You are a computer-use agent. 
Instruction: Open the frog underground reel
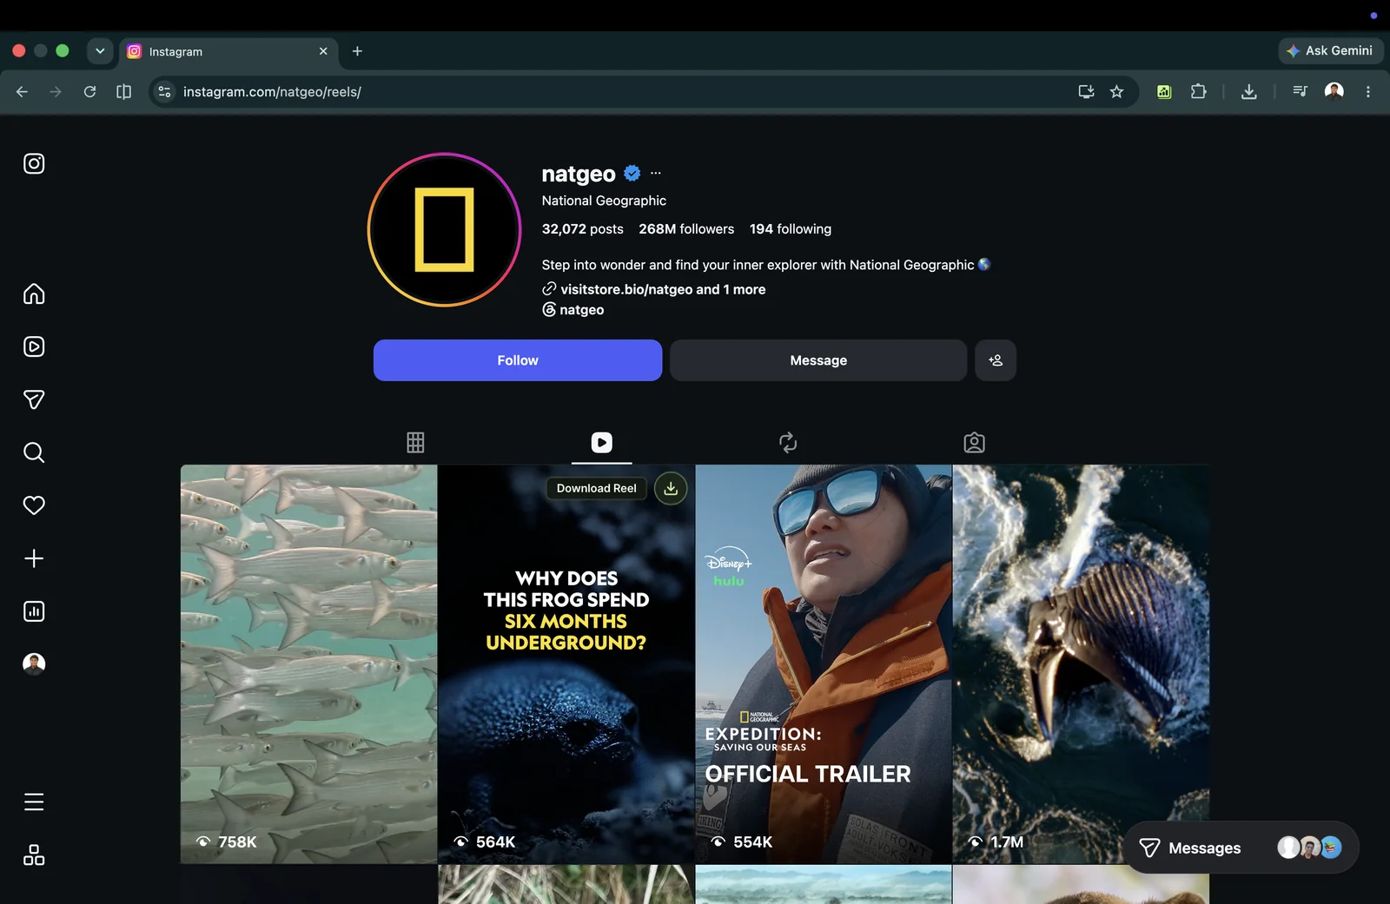pyautogui.click(x=566, y=663)
